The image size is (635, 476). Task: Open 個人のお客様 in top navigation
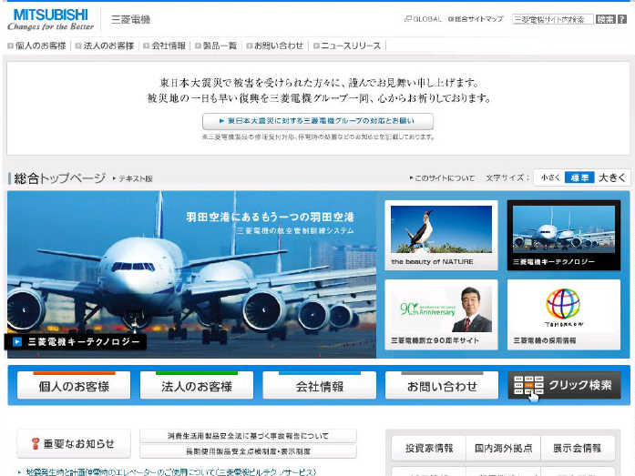tap(36, 46)
